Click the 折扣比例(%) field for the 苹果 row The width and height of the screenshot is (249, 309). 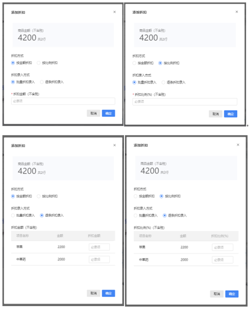point(223,247)
